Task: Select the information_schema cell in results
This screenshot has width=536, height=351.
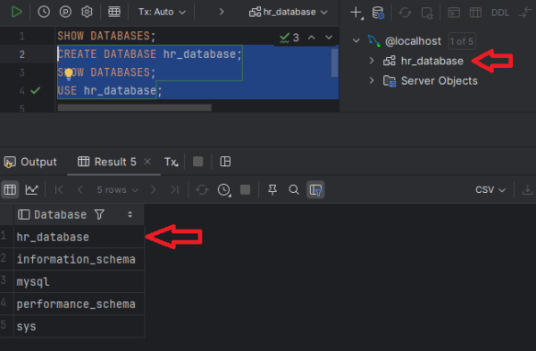Action: click(76, 259)
